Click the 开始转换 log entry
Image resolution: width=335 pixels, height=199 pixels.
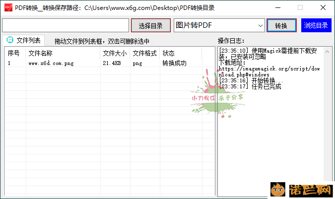pos(267,80)
